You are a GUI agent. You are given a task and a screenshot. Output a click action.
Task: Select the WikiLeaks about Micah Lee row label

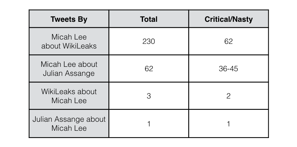[x=69, y=96]
